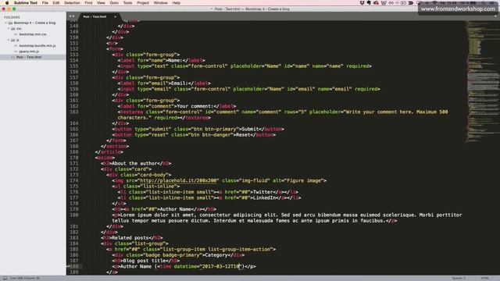
Task: Click the tab navigation arrows
Action: pos(72,16)
